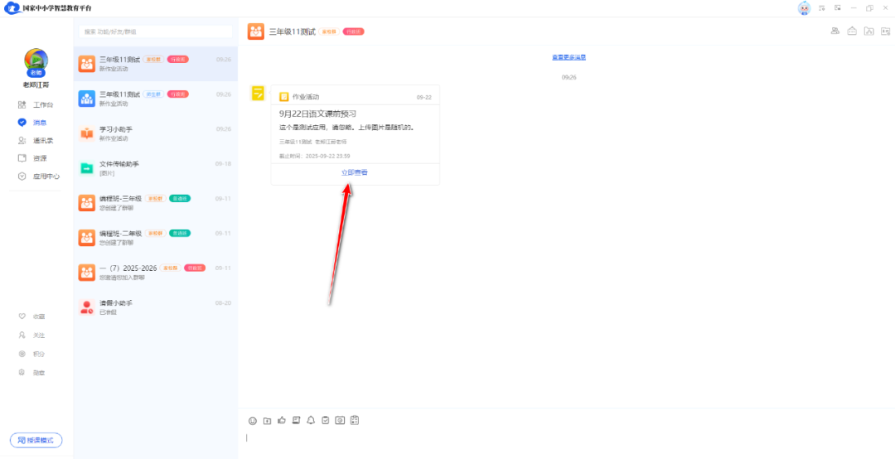Image resolution: width=895 pixels, height=459 pixels.
Task: Click the search box for functions and groups
Action: tap(156, 31)
